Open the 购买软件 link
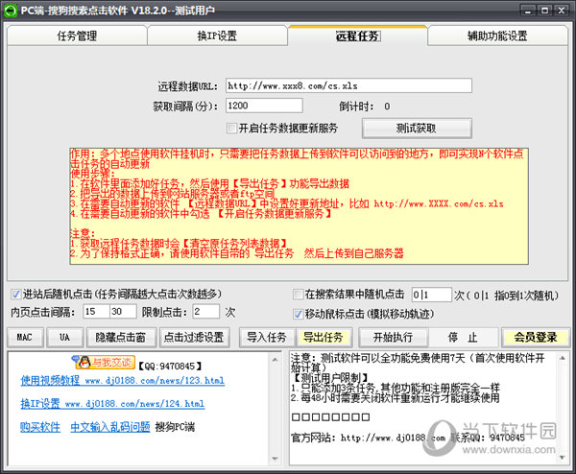The image size is (576, 474). [x=40, y=427]
